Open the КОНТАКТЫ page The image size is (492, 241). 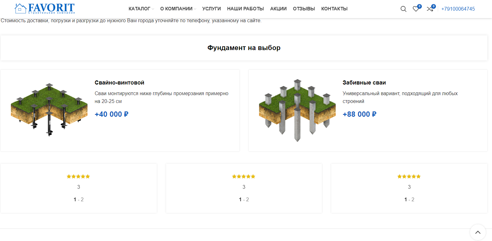(x=334, y=9)
